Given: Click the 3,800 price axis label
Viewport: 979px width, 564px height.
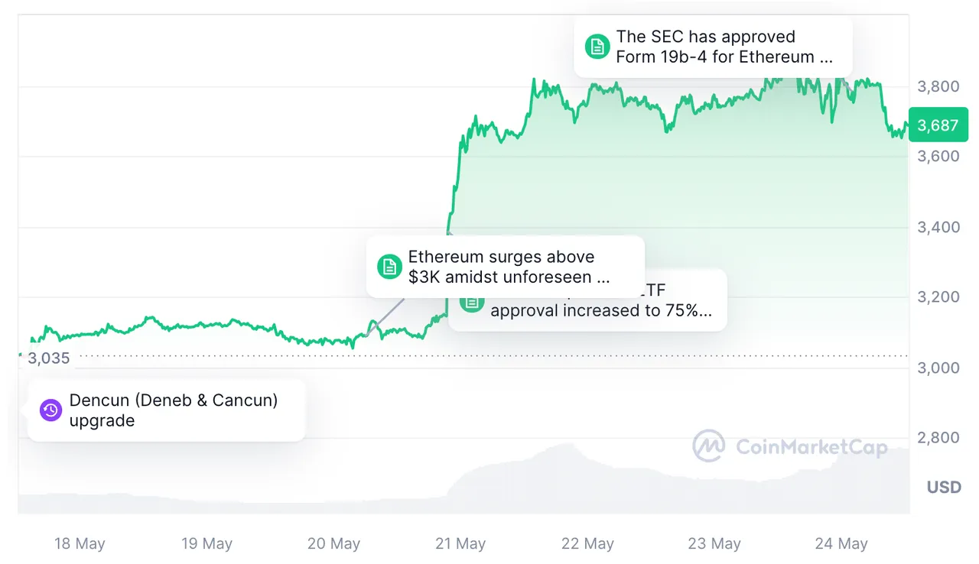Looking at the screenshot, I should (938, 86).
